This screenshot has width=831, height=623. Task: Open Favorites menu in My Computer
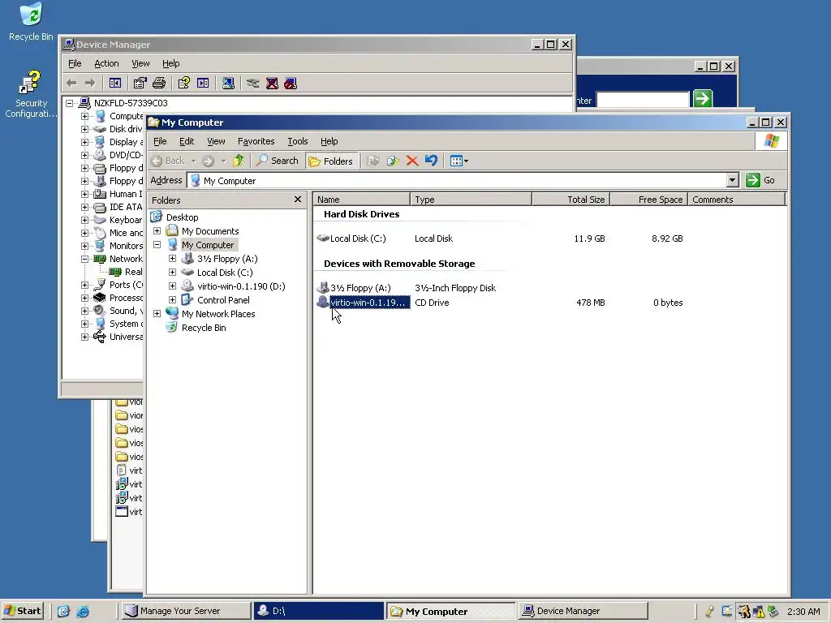click(x=256, y=141)
